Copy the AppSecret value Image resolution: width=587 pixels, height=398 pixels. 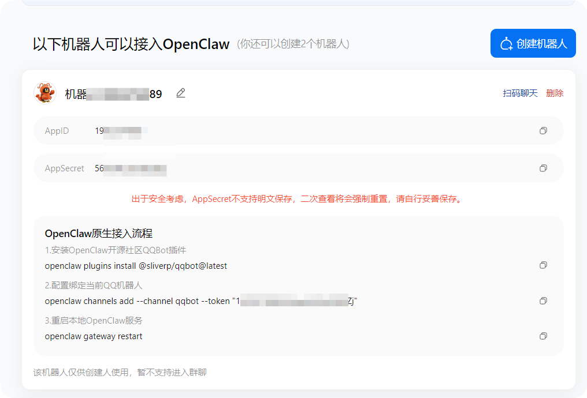543,168
